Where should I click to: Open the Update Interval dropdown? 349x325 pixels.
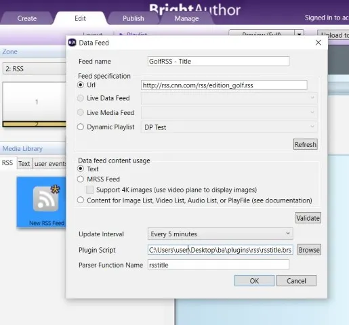[x=220, y=234]
